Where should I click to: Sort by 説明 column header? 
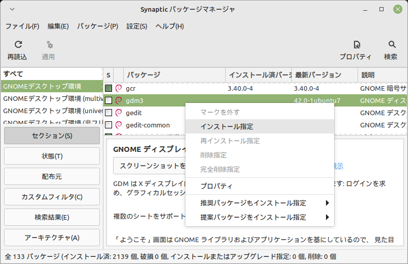(383, 75)
